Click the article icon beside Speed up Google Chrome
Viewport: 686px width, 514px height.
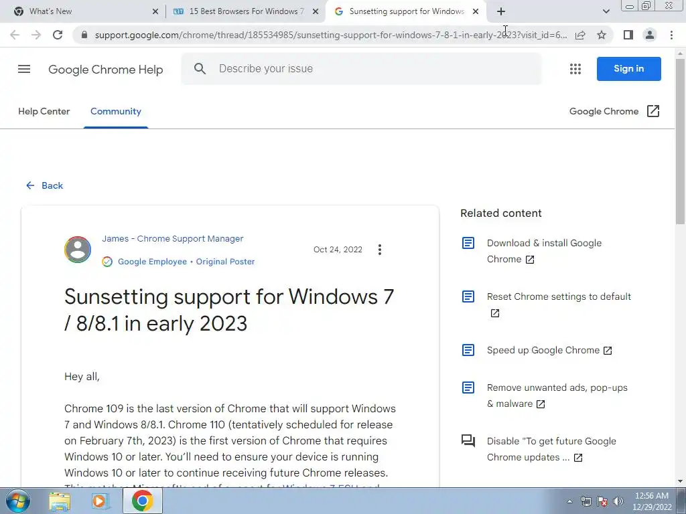point(468,350)
